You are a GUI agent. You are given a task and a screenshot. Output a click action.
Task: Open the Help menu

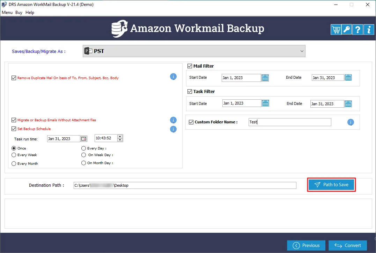pyautogui.click(x=30, y=13)
